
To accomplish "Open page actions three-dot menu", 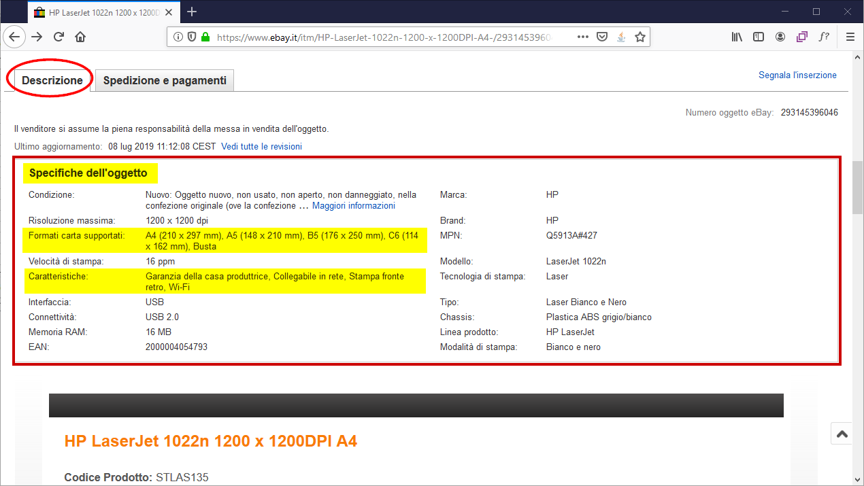I will 583,37.
